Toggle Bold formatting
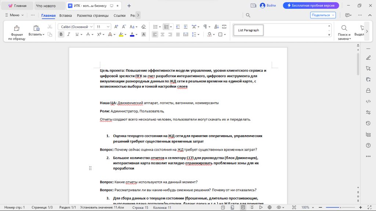Viewport: 376px width, 211px height. tap(61, 34)
